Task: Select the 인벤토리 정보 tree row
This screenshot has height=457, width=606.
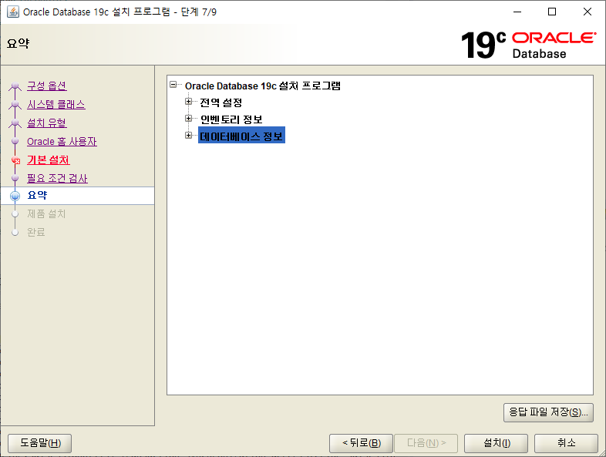Action: point(231,119)
